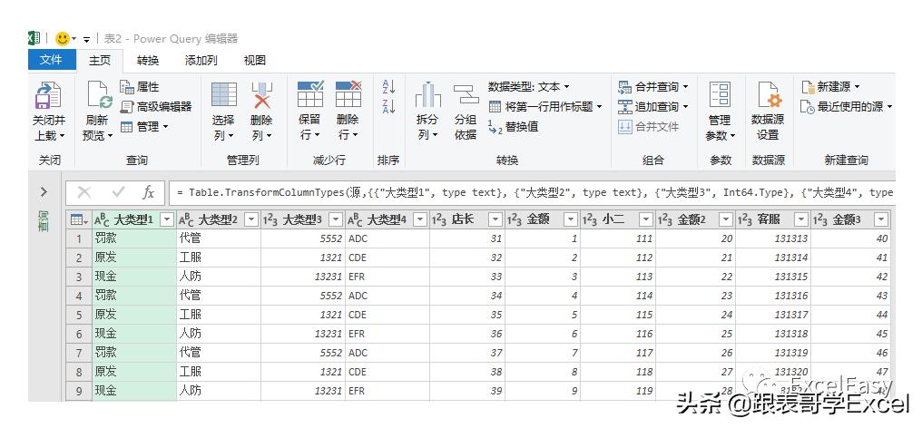Open filter dropdown for 金额2 column
The width and height of the screenshot is (922, 428).
[x=726, y=219]
